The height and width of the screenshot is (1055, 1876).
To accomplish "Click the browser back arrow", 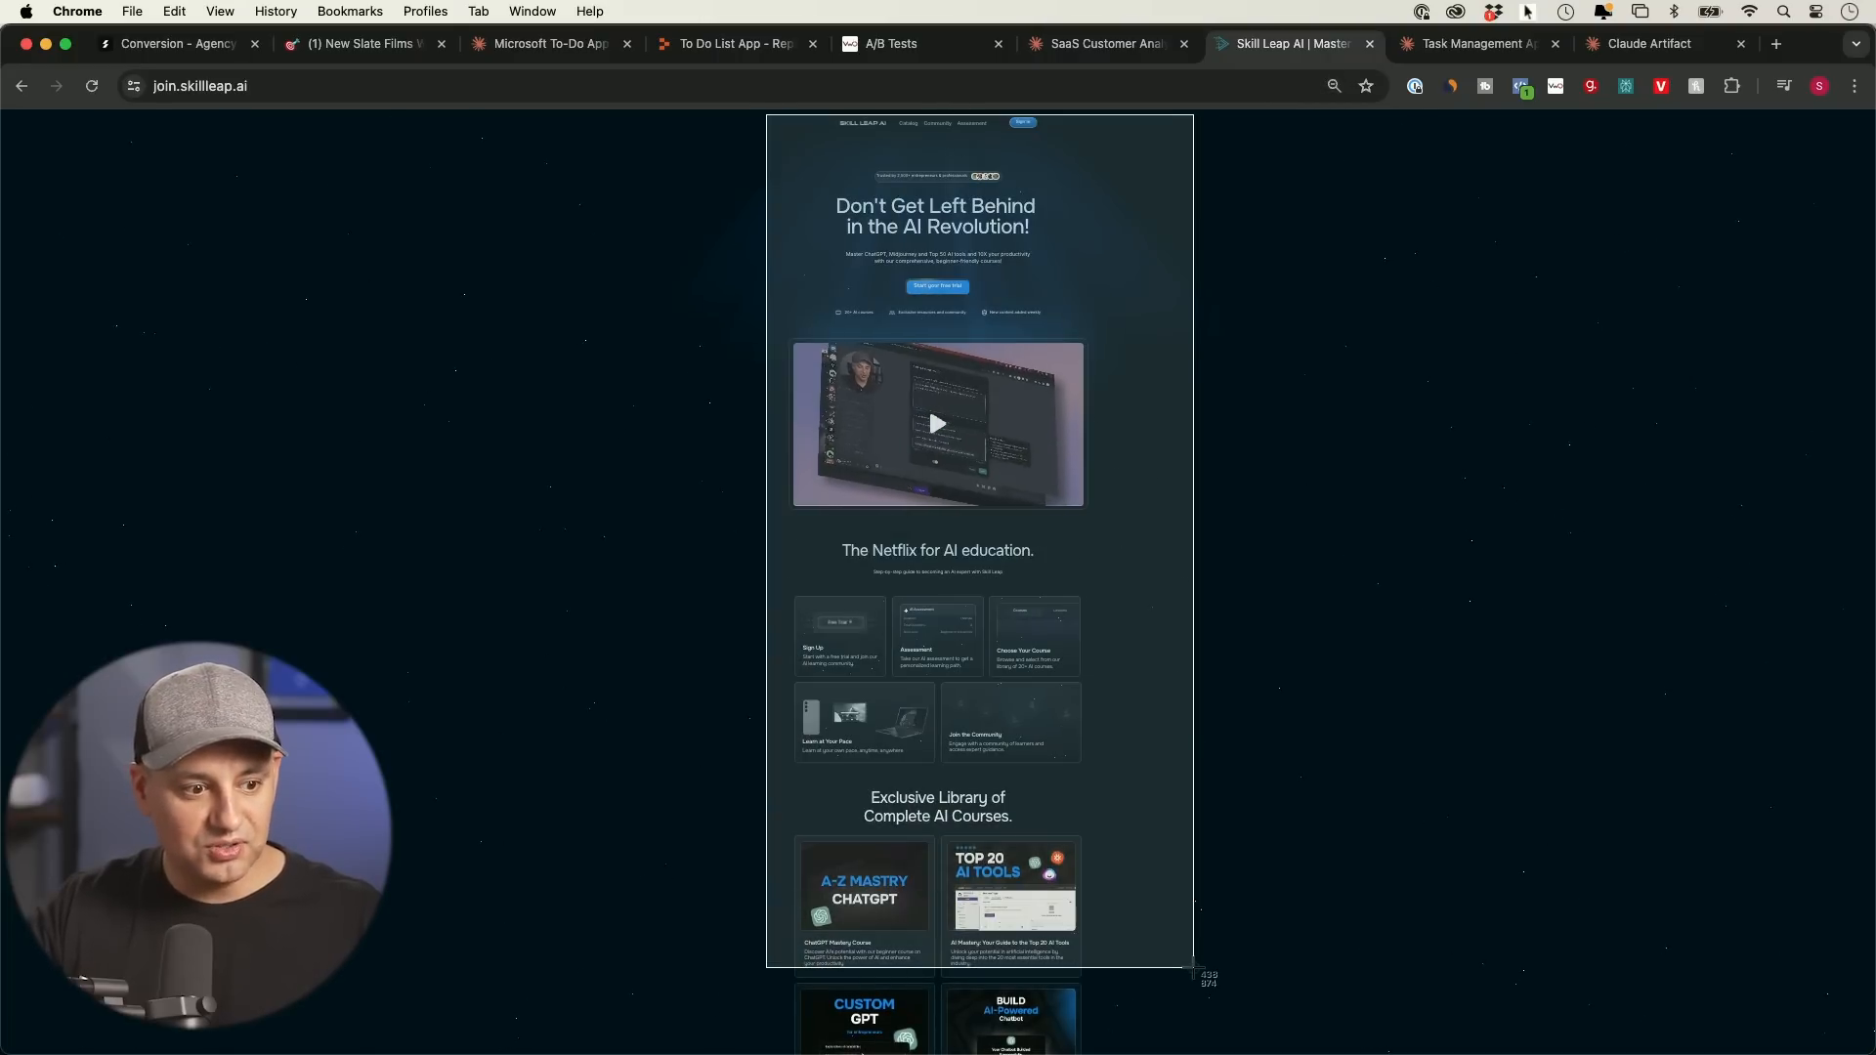I will [x=21, y=86].
